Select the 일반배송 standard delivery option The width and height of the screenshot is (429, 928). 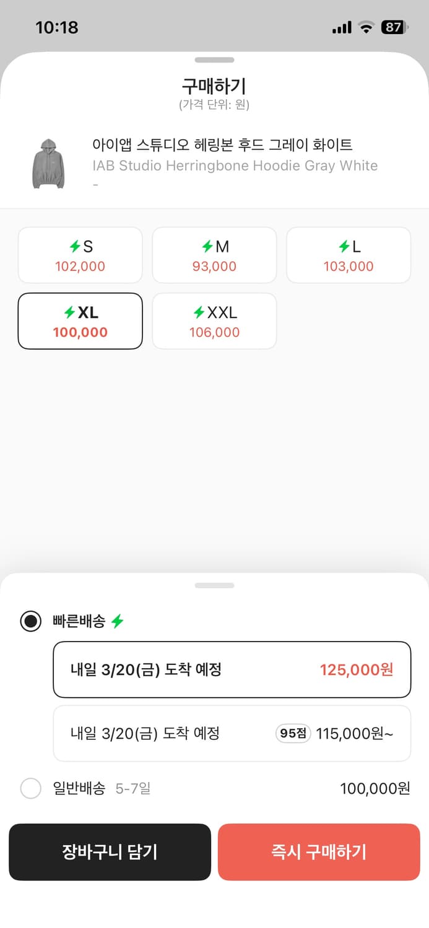point(30,789)
